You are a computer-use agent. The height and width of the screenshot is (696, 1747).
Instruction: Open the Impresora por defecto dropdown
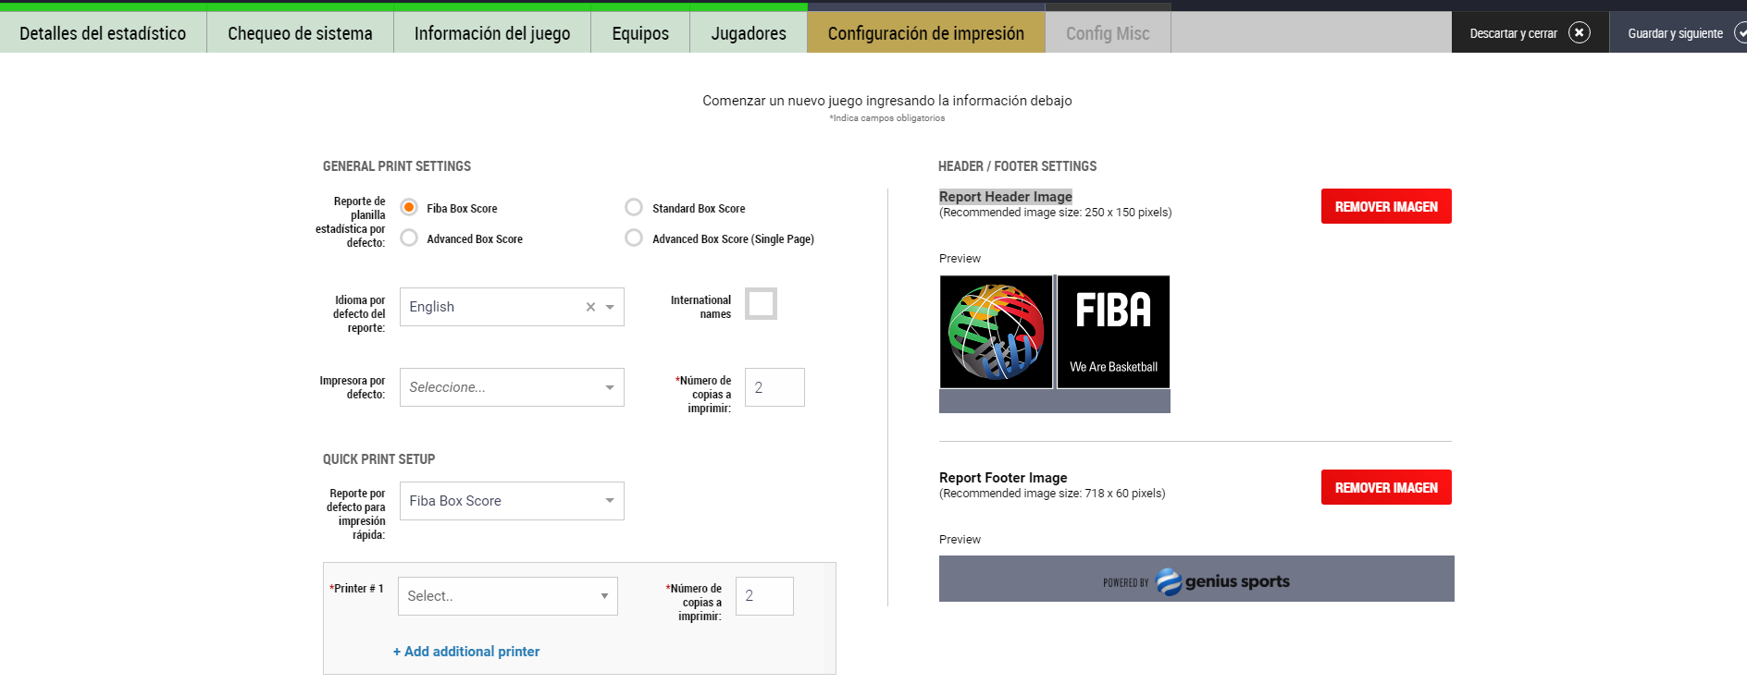512,387
